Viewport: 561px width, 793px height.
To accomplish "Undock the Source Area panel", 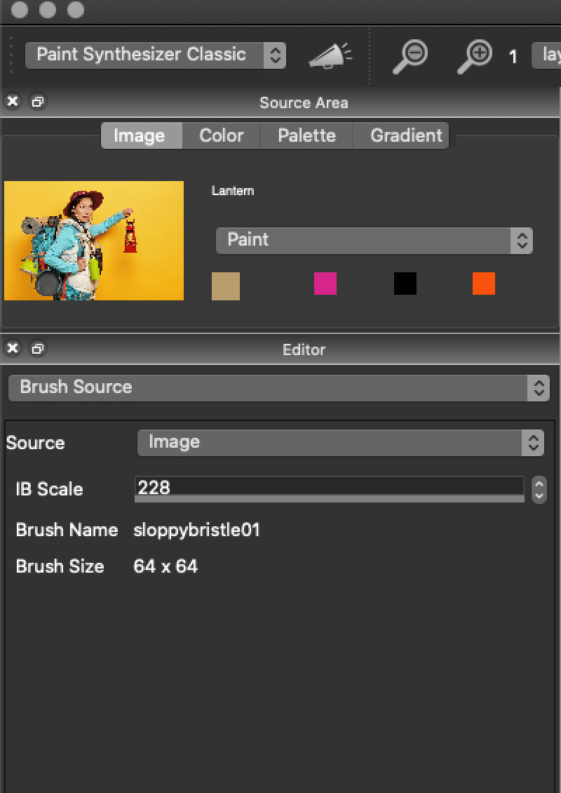I will [37, 102].
